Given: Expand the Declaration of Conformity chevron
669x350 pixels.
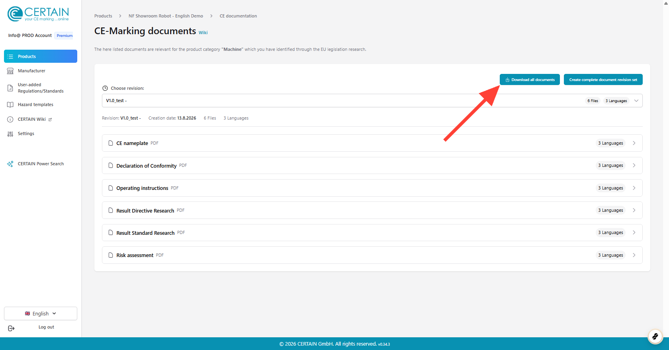Looking at the screenshot, I should tap(634, 165).
